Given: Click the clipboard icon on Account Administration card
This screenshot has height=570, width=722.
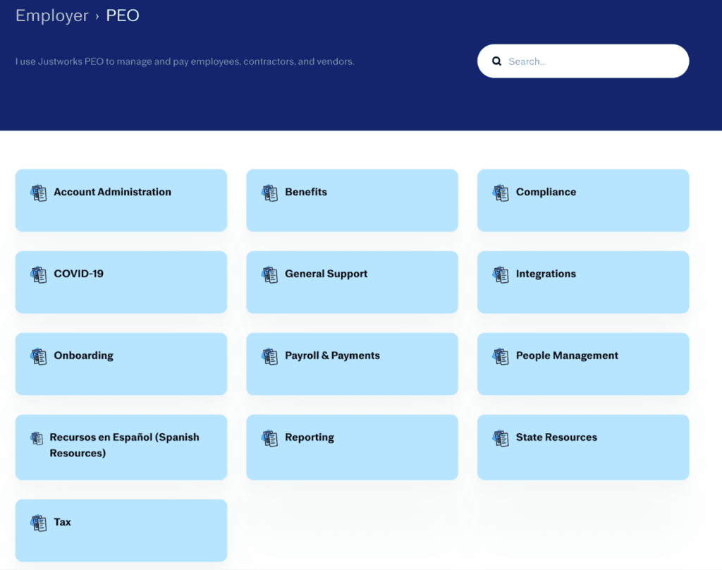Looking at the screenshot, I should (x=39, y=191).
